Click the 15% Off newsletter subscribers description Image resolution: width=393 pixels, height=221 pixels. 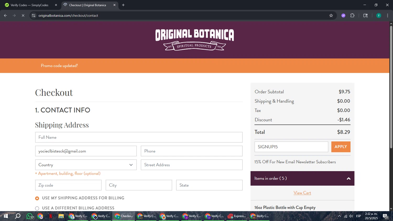295,162
